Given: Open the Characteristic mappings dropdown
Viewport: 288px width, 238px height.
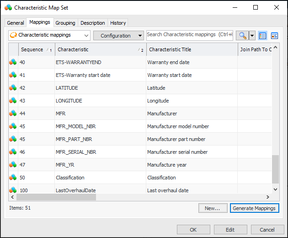Looking at the screenshot, I should [49, 35].
